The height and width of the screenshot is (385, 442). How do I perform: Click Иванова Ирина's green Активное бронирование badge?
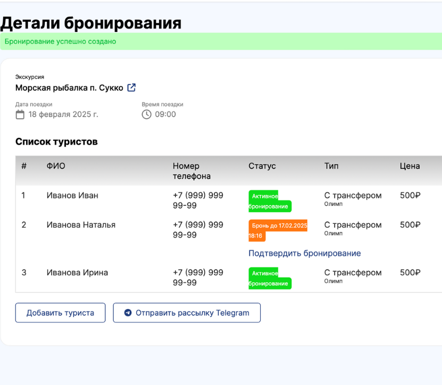[269, 278]
